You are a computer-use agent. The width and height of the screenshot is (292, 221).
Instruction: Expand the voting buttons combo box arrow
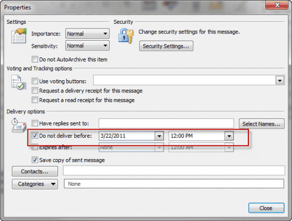click(280, 81)
